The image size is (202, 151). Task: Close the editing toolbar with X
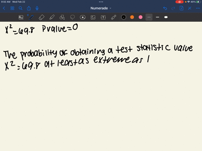190,8
